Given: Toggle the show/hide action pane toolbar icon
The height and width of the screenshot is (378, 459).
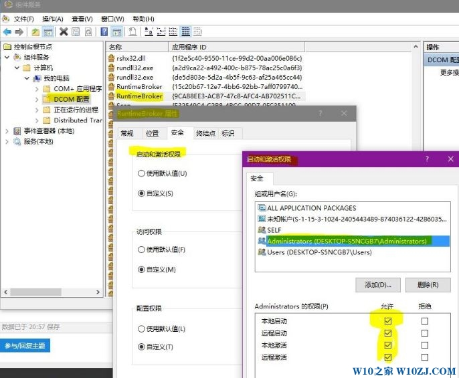Looking at the screenshot, I should pos(117,31).
